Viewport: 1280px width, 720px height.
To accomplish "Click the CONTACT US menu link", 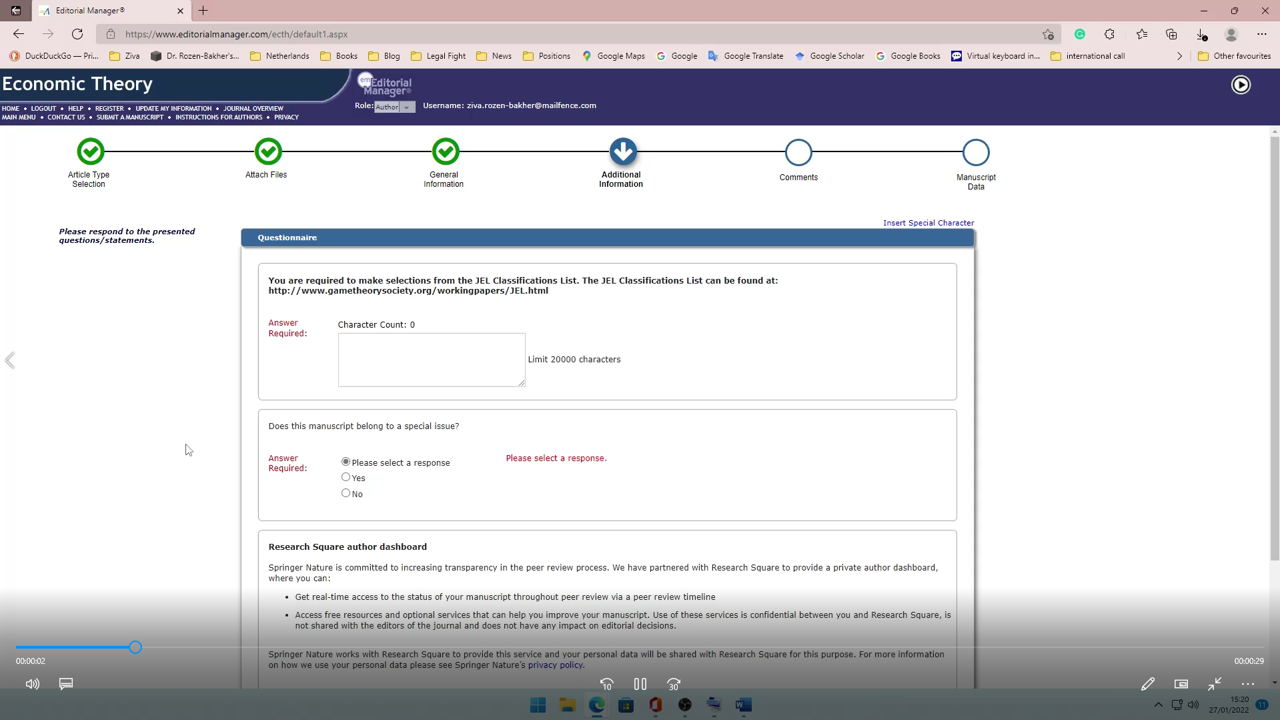I will [66, 117].
